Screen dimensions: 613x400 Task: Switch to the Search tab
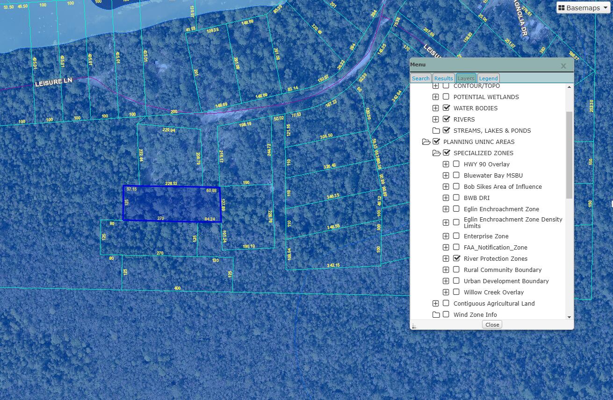(420, 79)
